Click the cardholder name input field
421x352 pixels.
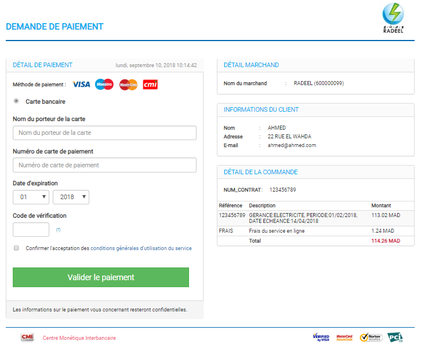(104, 133)
